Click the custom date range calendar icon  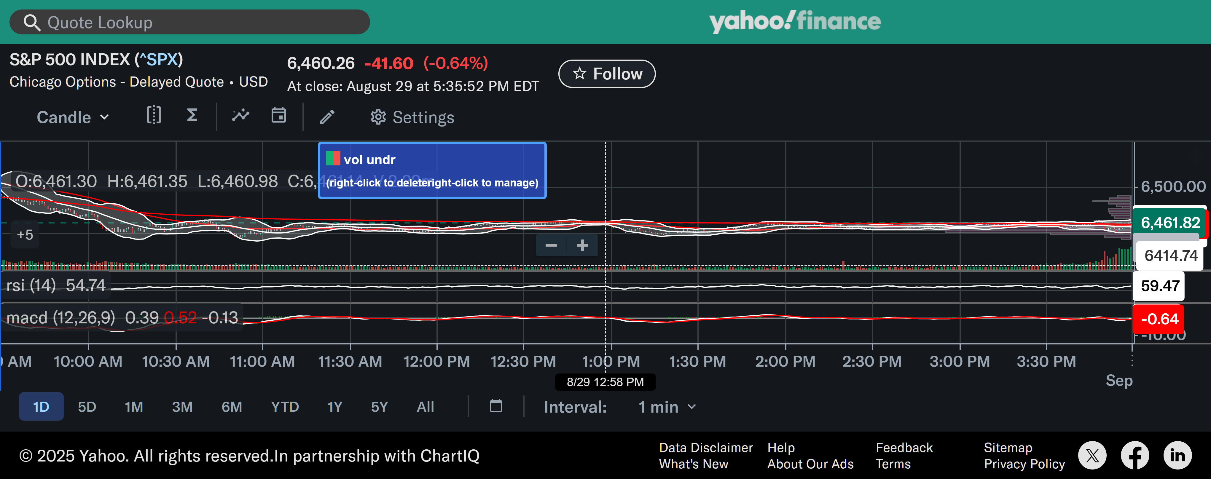tap(496, 406)
